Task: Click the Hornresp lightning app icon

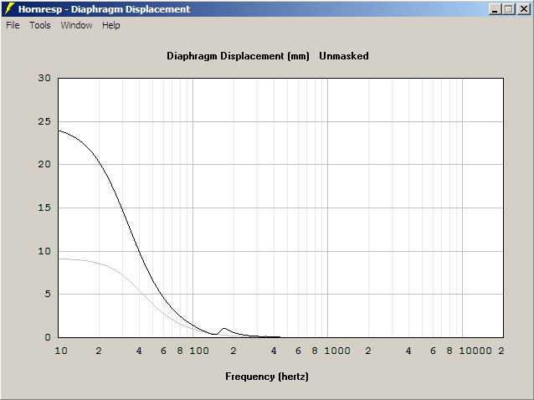Action: coord(9,8)
